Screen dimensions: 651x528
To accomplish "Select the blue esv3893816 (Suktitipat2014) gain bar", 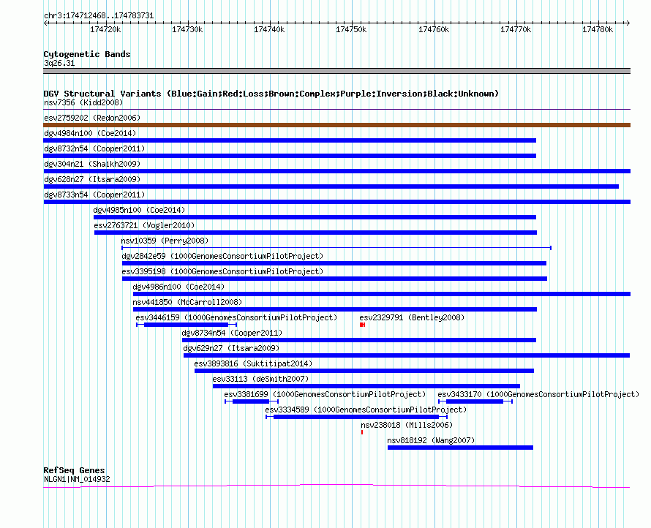I will [x=364, y=371].
